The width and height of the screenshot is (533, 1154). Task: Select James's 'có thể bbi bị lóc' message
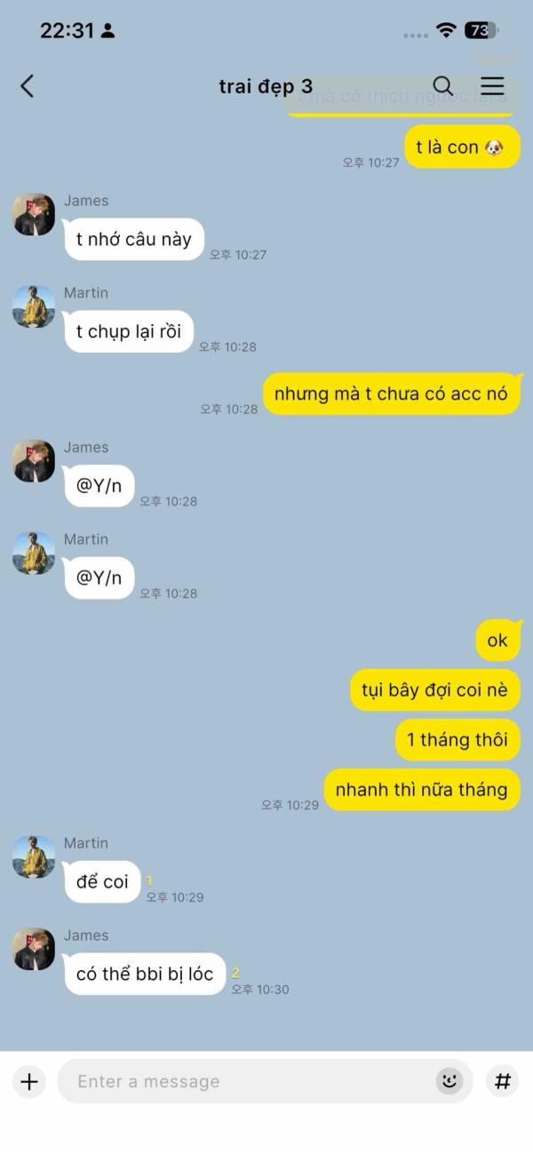pyautogui.click(x=145, y=975)
